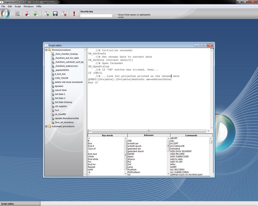This screenshot has width=258, height=206.
Task: Click the script search toolbar icon
Action: [17, 14]
